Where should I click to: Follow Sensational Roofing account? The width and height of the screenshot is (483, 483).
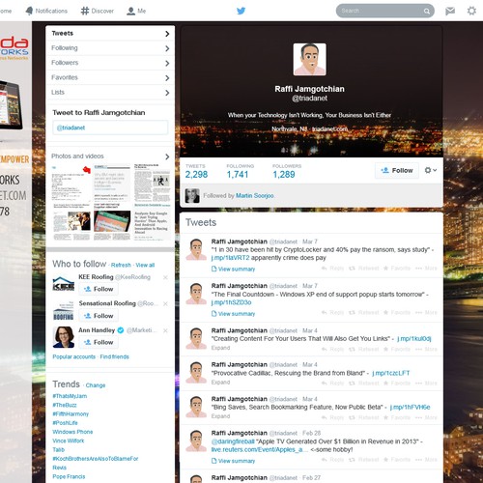pos(99,316)
